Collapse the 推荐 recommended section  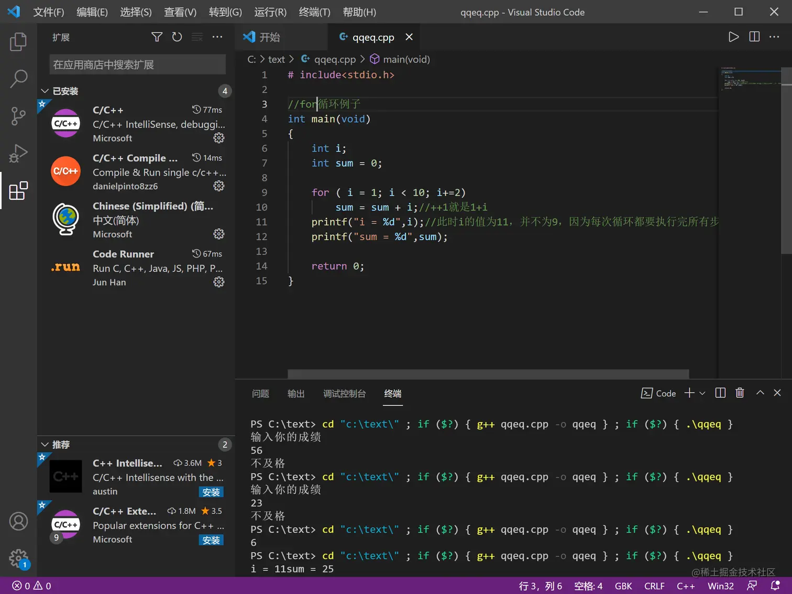click(45, 445)
